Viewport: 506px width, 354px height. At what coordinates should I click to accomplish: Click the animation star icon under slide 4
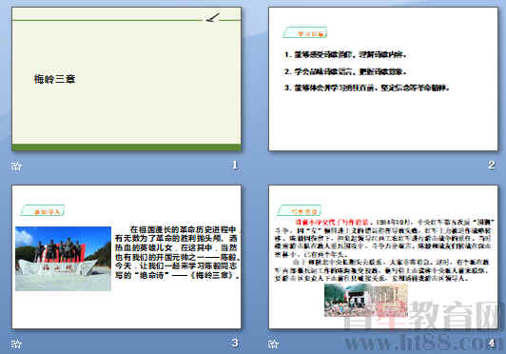pyautogui.click(x=273, y=344)
